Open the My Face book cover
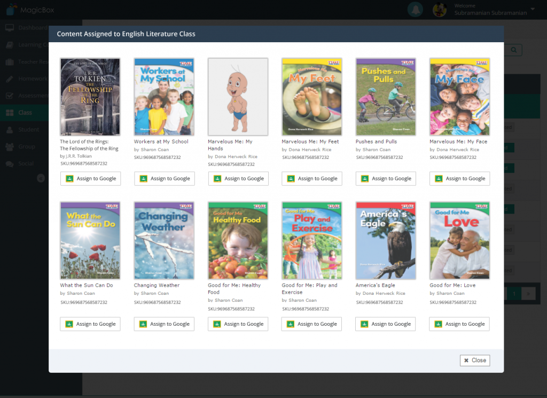The height and width of the screenshot is (398, 547). [x=460, y=97]
